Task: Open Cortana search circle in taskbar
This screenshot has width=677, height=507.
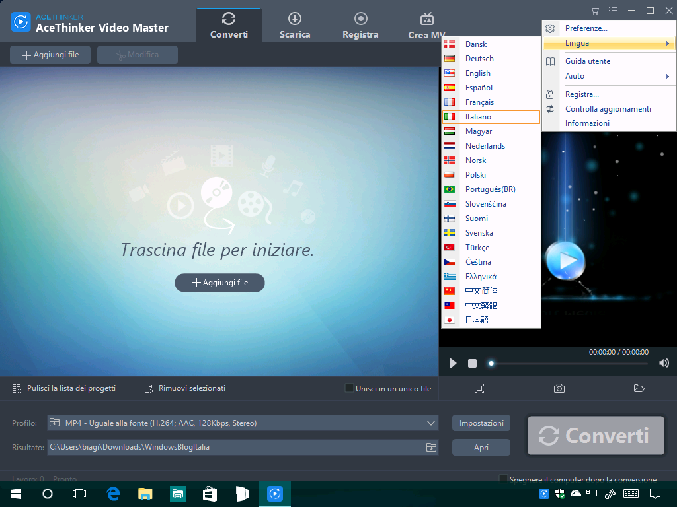Action: [x=48, y=494]
